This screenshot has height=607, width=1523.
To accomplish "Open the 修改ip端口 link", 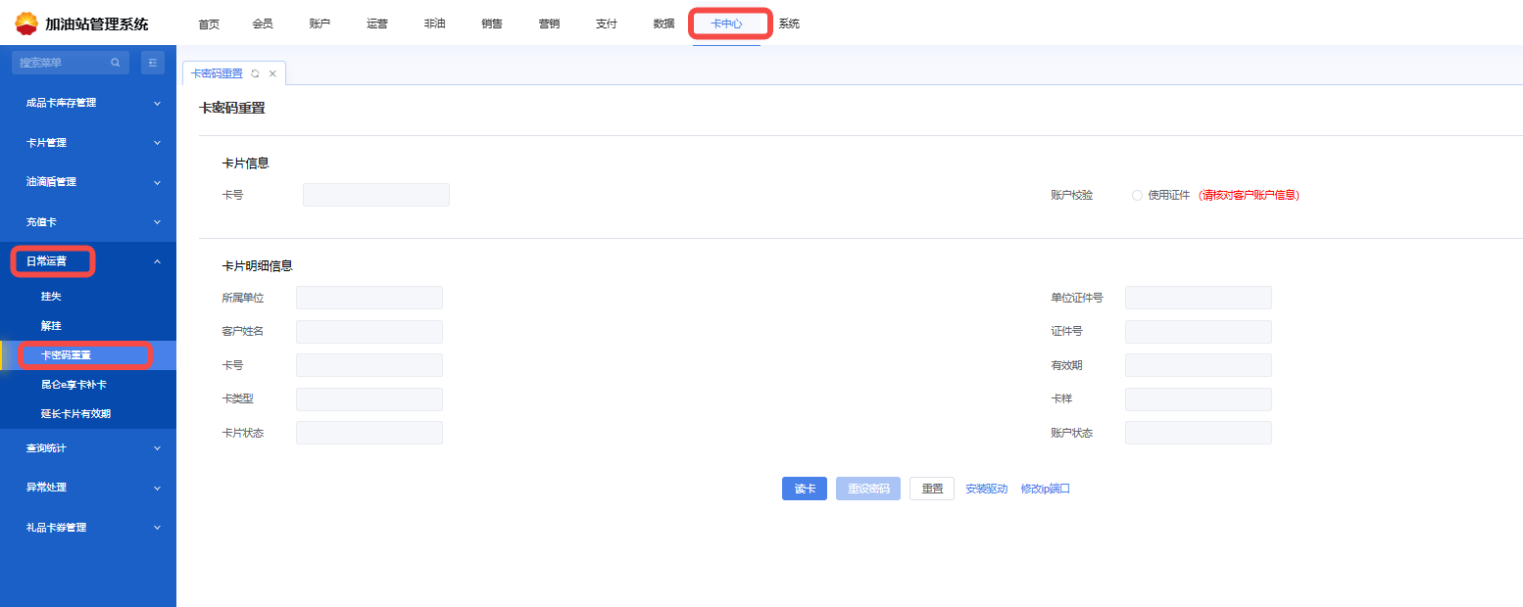I will [x=1045, y=489].
